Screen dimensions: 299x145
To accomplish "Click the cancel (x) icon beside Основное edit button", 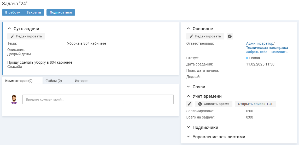I will coord(230,36).
